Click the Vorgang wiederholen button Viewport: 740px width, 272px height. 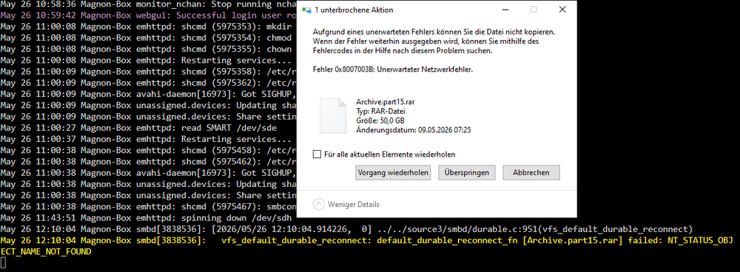point(393,172)
